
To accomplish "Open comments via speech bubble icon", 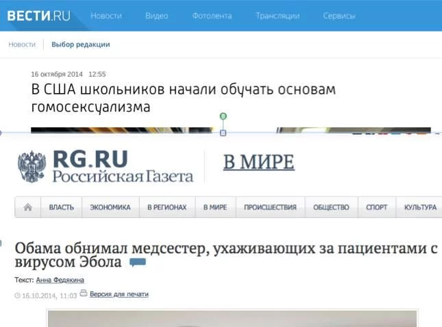I will point(138,262).
